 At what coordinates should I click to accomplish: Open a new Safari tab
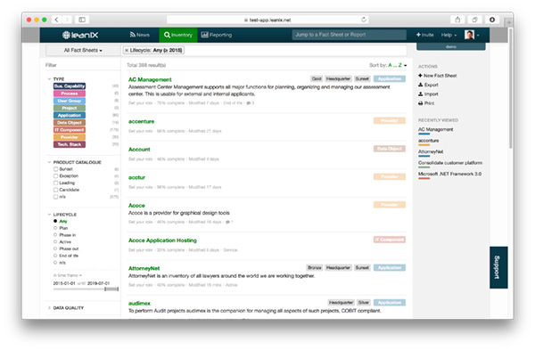pyautogui.click(x=509, y=22)
